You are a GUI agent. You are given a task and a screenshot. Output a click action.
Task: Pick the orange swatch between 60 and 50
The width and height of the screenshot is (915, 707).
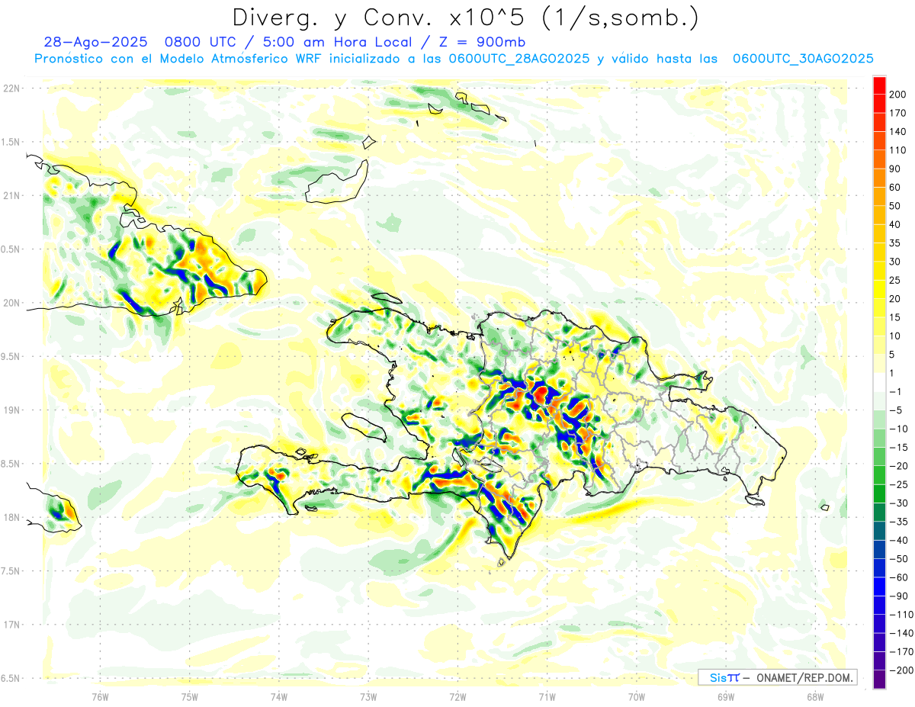coord(879,197)
